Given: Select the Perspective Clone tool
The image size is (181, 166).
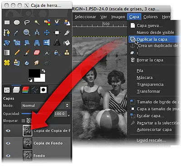Looking at the screenshot, I should (17, 62).
